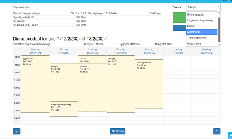
Task: Open Mandag 12/2/2024 column header
Action: (36, 51)
